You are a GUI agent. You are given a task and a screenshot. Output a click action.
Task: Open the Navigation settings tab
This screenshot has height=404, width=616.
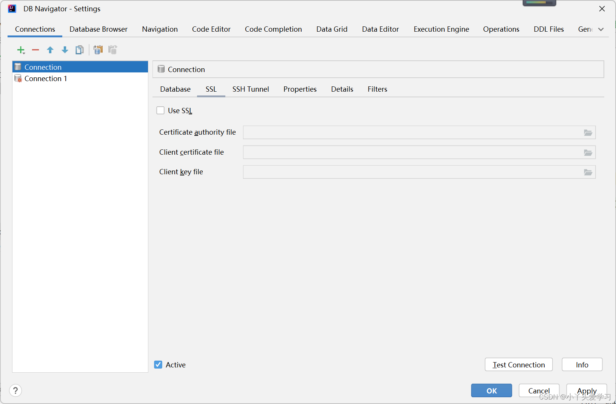tap(160, 29)
